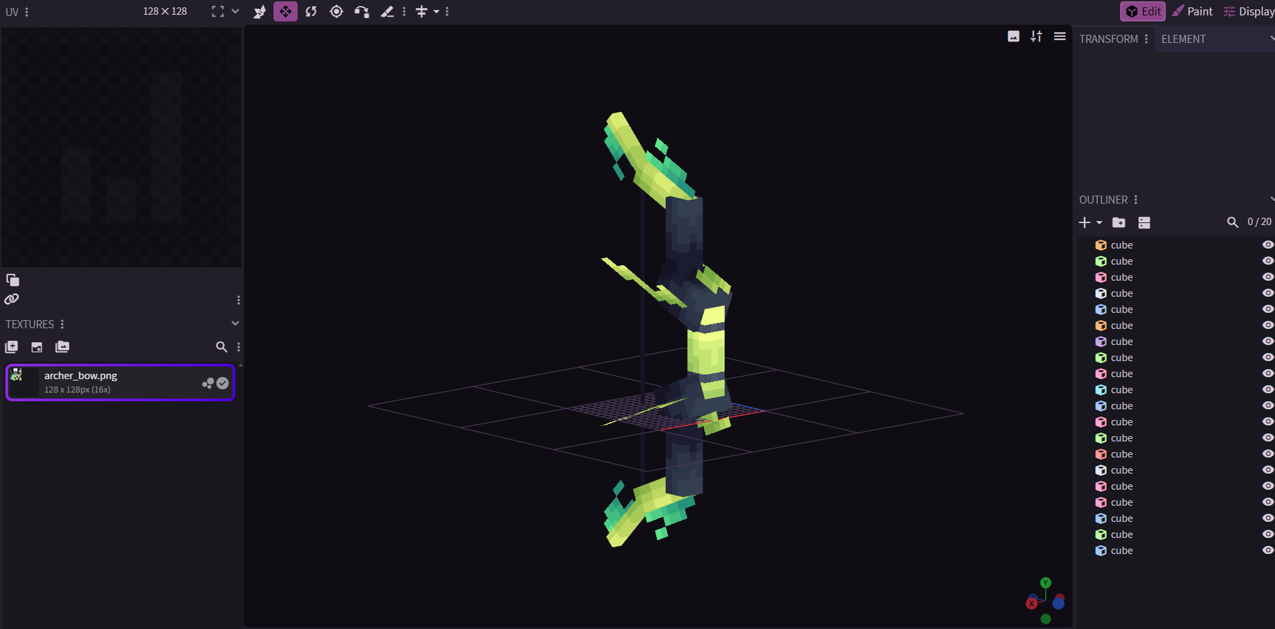This screenshot has height=629, width=1275.
Task: Click the green Y axis on the navigation gizmo
Action: click(x=1046, y=583)
